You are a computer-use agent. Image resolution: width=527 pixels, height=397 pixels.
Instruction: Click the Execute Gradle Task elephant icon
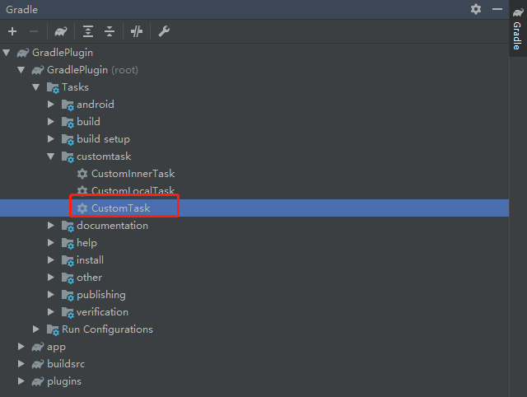pyautogui.click(x=61, y=31)
